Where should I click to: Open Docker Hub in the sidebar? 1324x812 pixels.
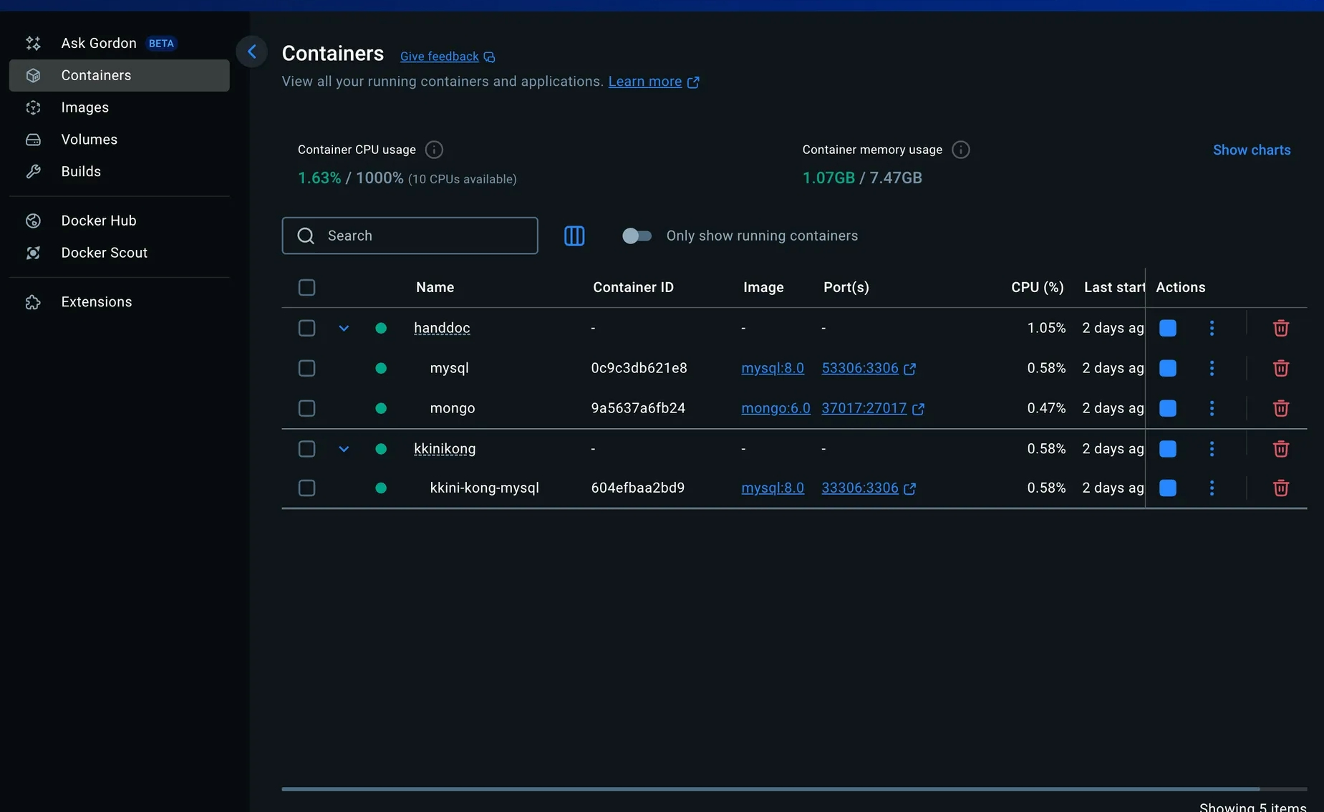(119, 221)
